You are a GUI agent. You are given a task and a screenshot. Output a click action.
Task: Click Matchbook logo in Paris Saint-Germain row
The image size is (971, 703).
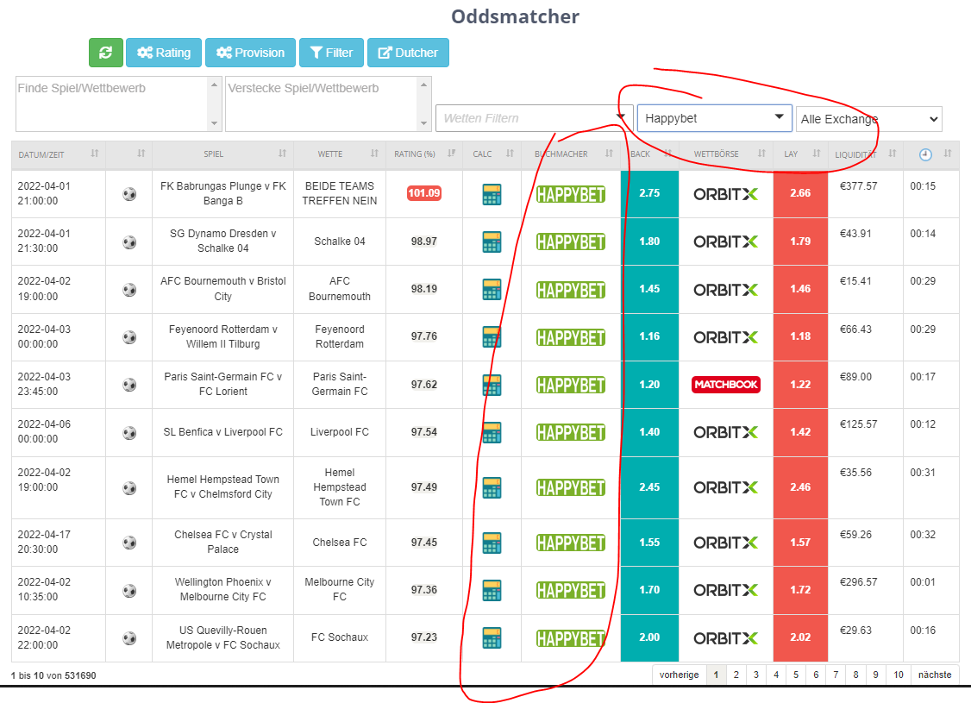pos(726,385)
